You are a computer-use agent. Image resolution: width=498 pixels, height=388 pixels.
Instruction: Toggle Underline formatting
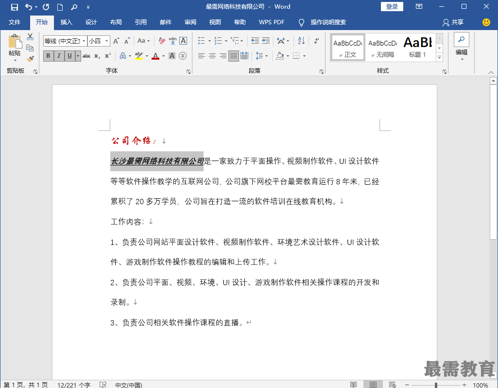tap(69, 56)
